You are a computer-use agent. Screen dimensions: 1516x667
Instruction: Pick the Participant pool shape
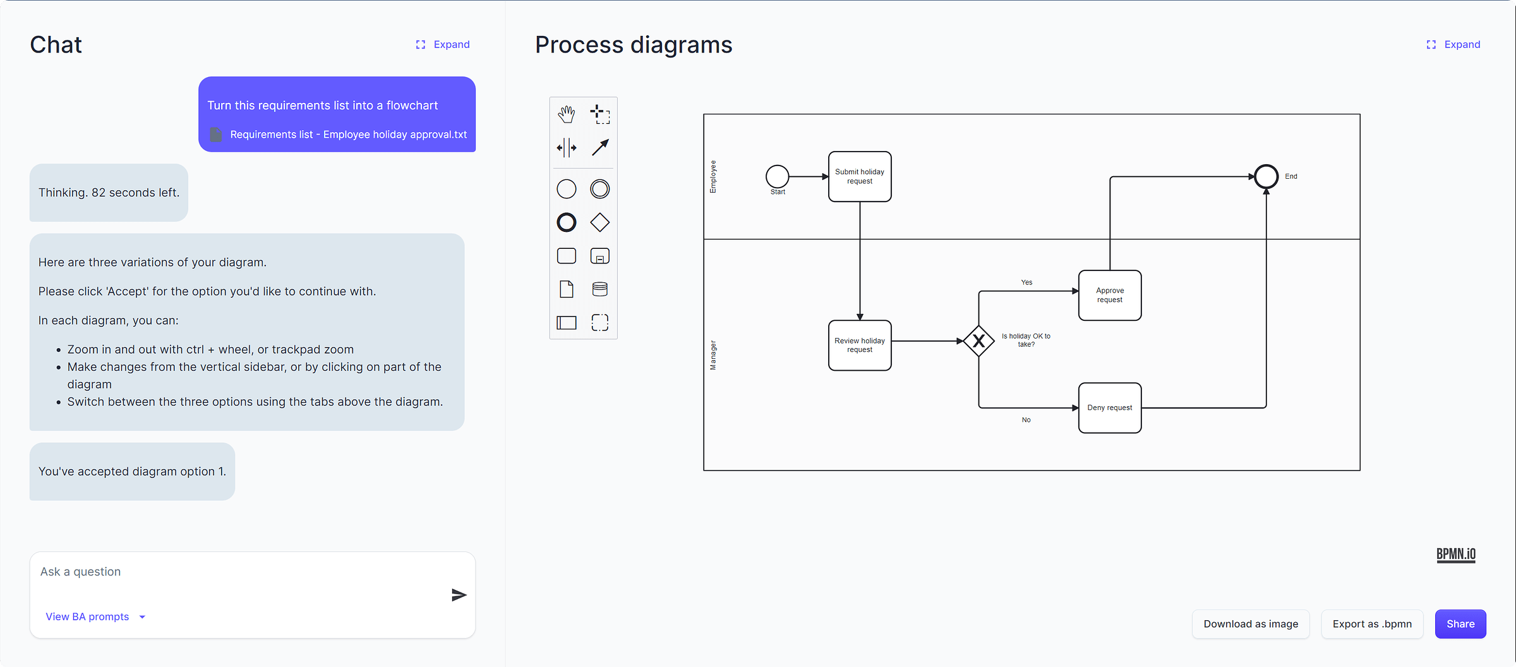(x=567, y=322)
